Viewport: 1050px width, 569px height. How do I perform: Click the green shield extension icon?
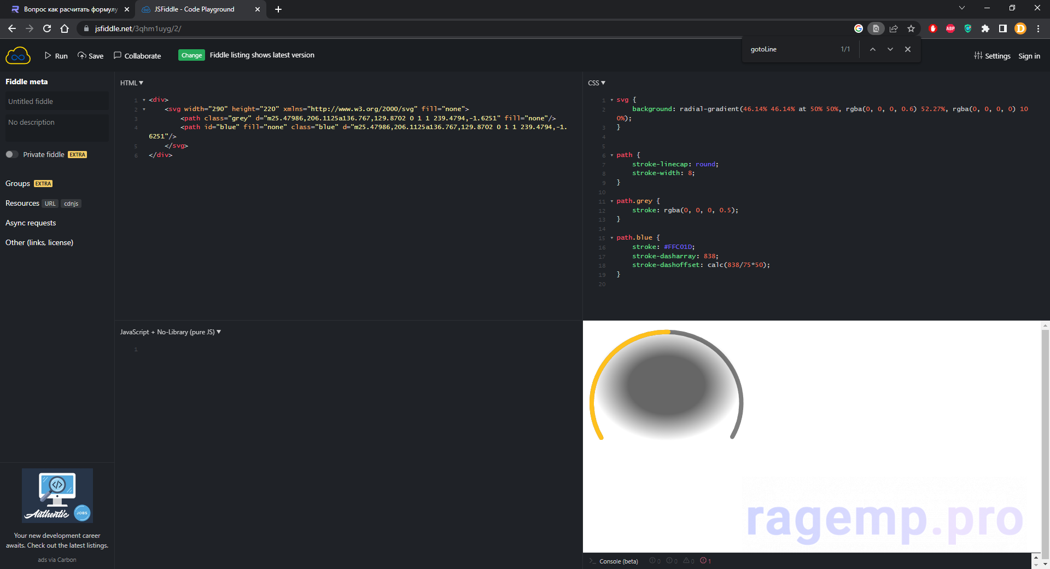coord(968,28)
